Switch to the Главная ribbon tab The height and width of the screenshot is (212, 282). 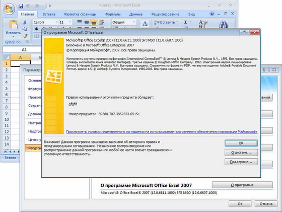[27, 14]
